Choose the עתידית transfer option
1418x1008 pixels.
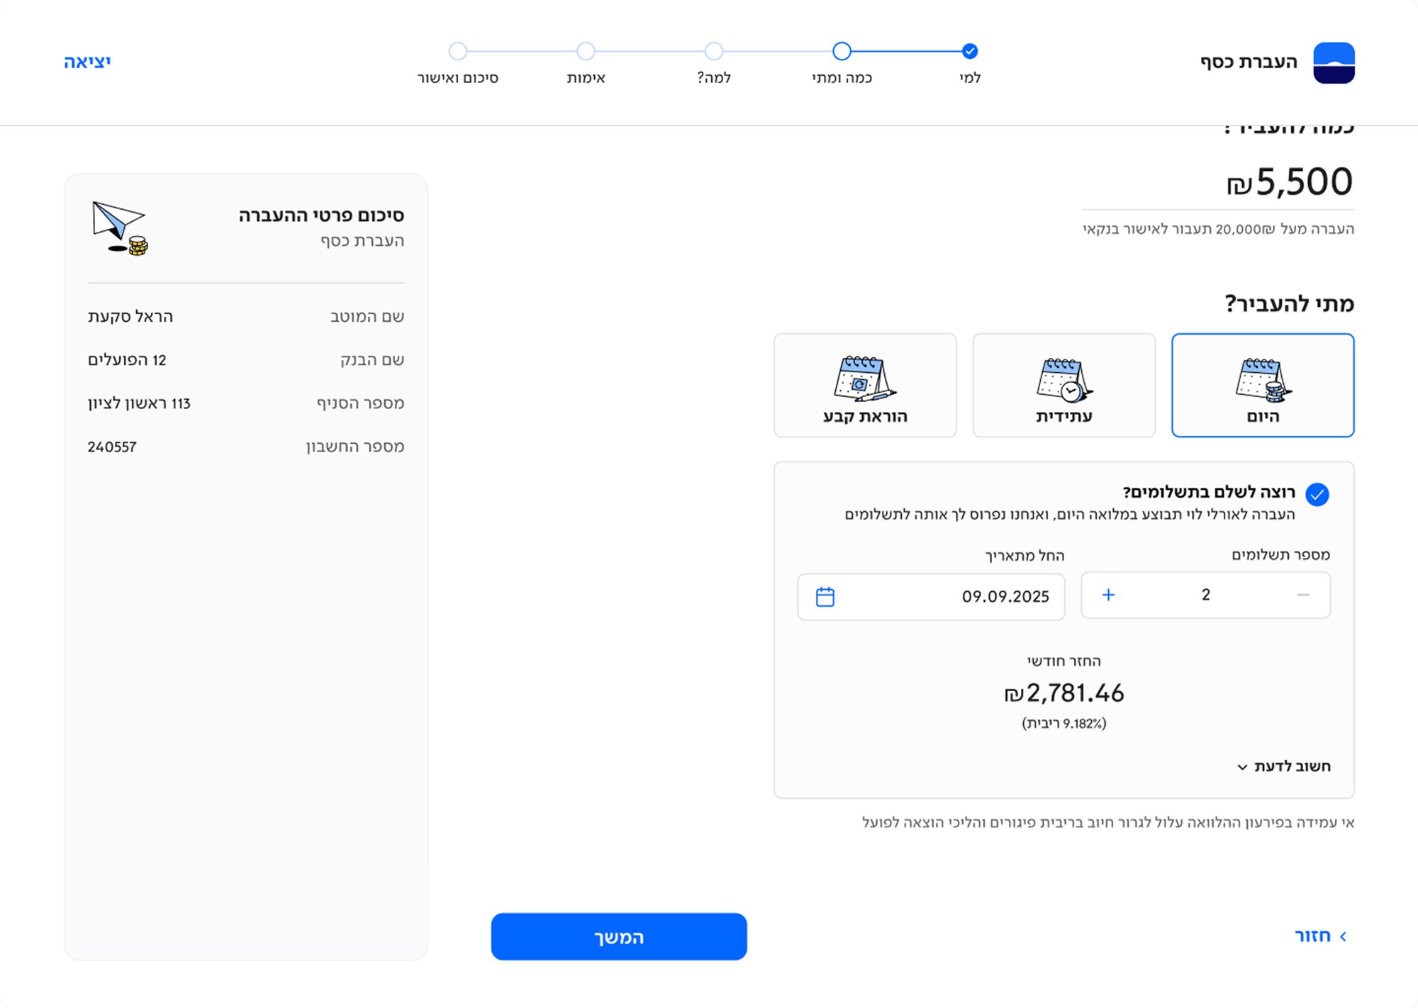tap(1064, 385)
